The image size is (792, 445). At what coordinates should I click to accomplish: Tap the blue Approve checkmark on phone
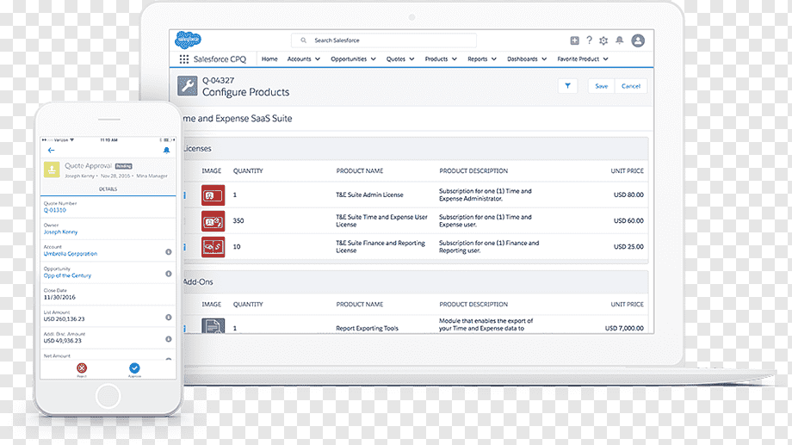click(134, 368)
